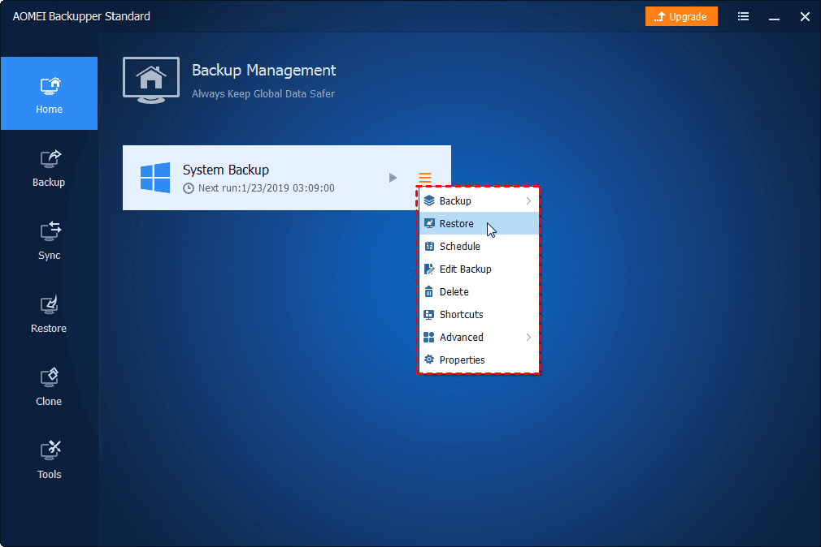
Task: Click the Backup Management house icon
Action: [x=151, y=79]
